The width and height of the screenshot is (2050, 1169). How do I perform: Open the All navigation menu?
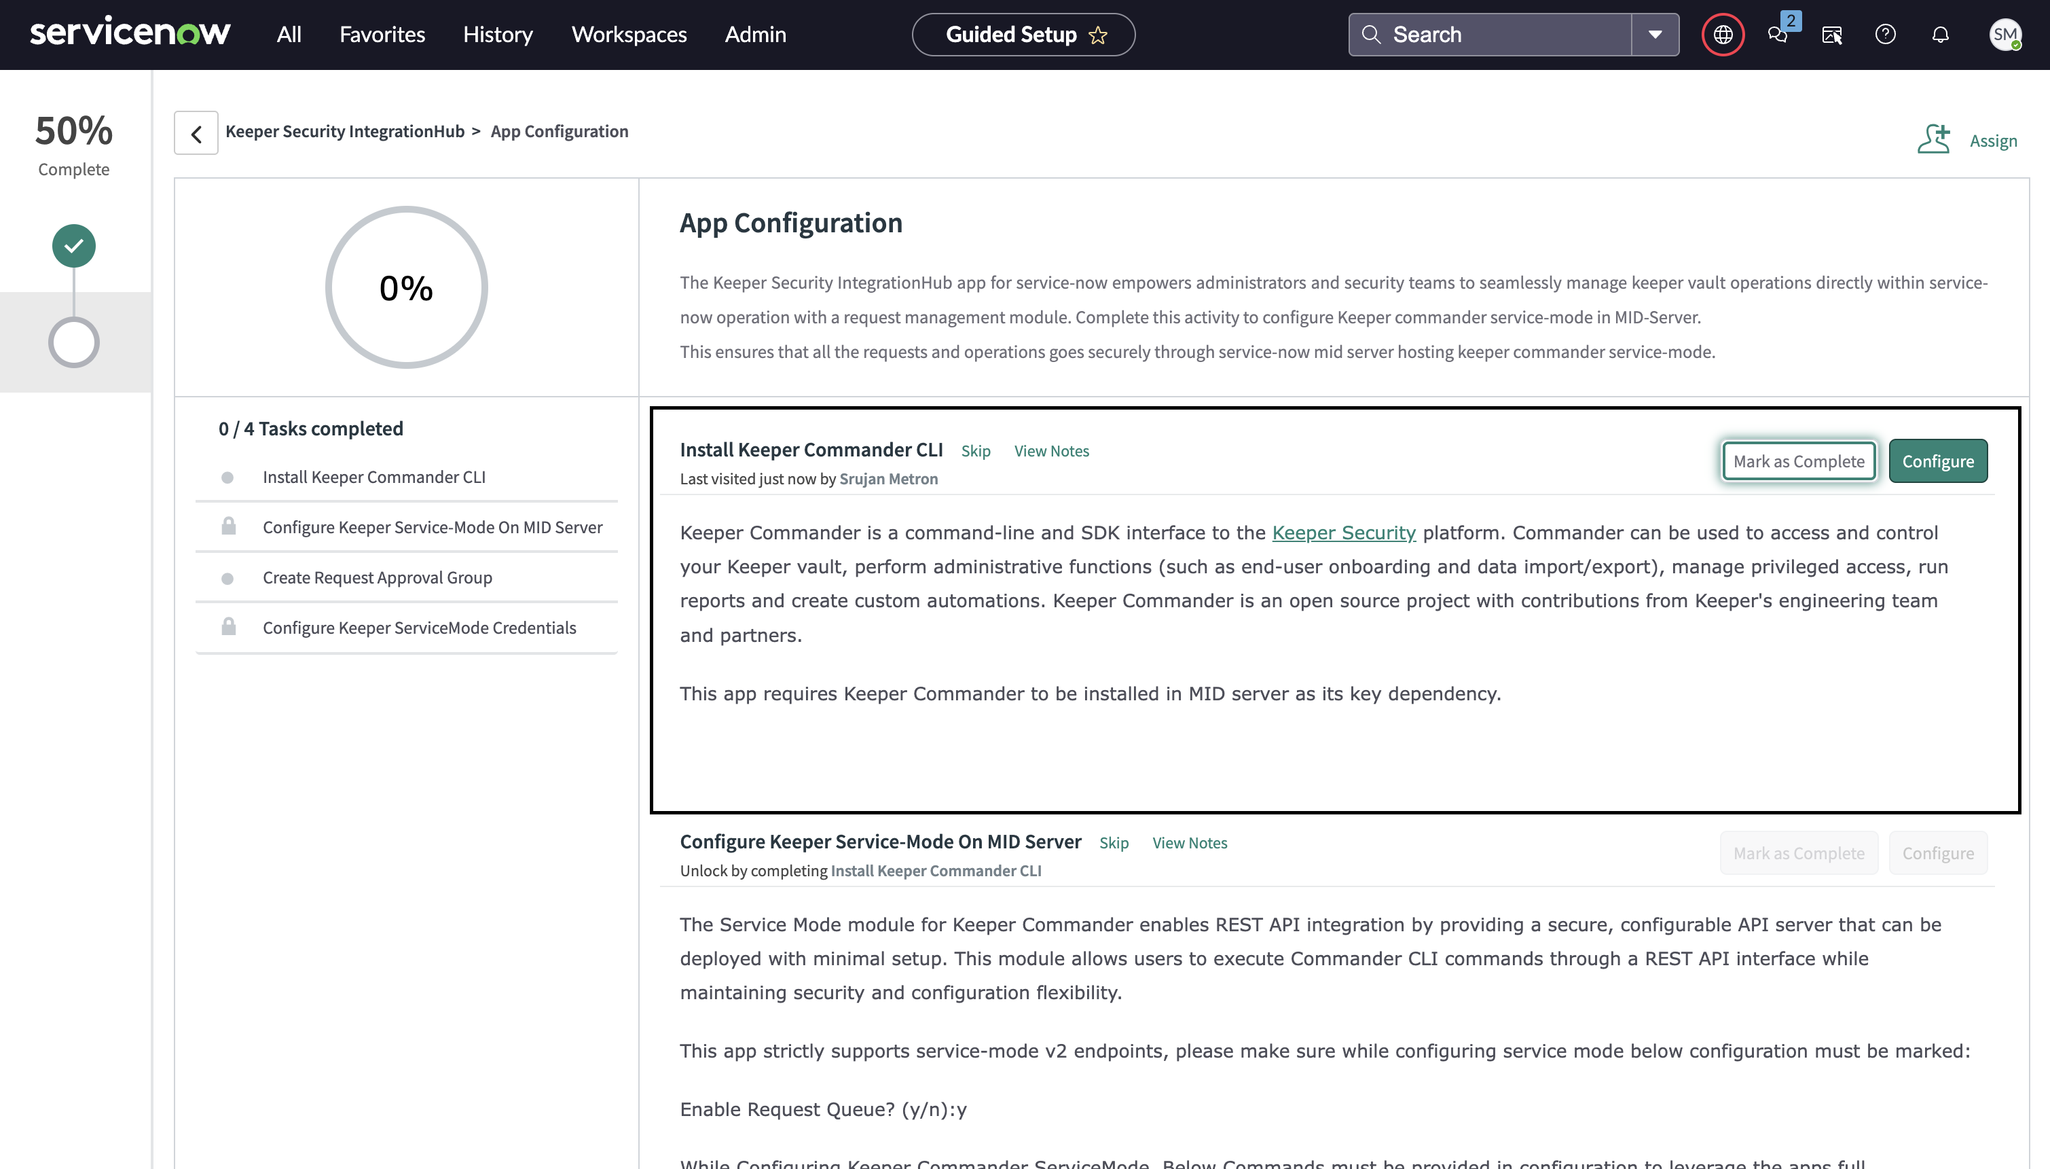(x=289, y=35)
